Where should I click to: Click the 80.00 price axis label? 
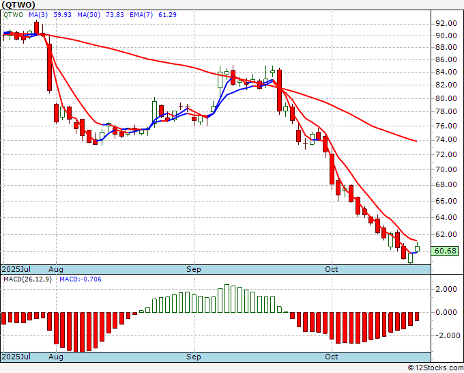[446, 98]
